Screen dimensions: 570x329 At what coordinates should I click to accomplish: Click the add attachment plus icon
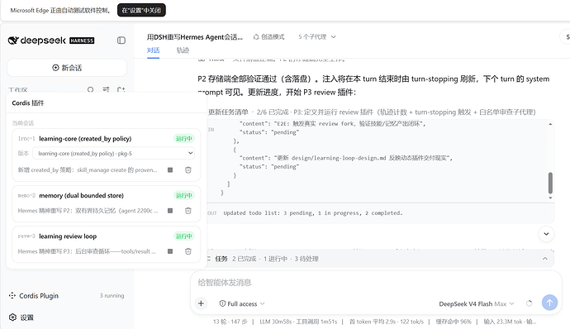pos(201,303)
